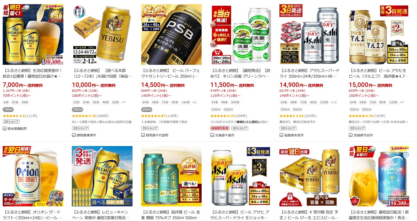The image size is (417, 221).
Task: Click the shop icon beside 茨城県守谷市
Action: click(x=351, y=135)
